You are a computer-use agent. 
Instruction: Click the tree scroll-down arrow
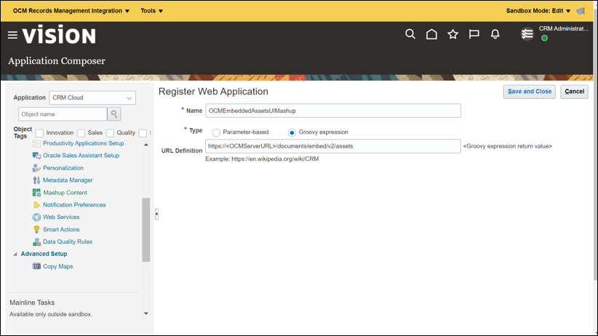click(145, 313)
